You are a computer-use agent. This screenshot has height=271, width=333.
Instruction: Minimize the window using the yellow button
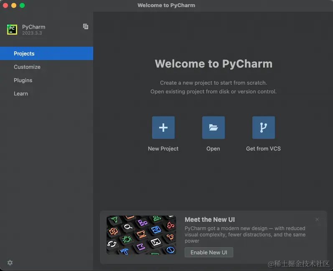14,5
